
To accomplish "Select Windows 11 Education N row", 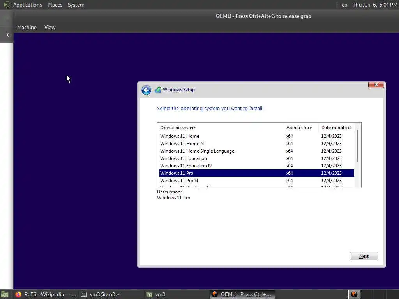I will (256, 166).
